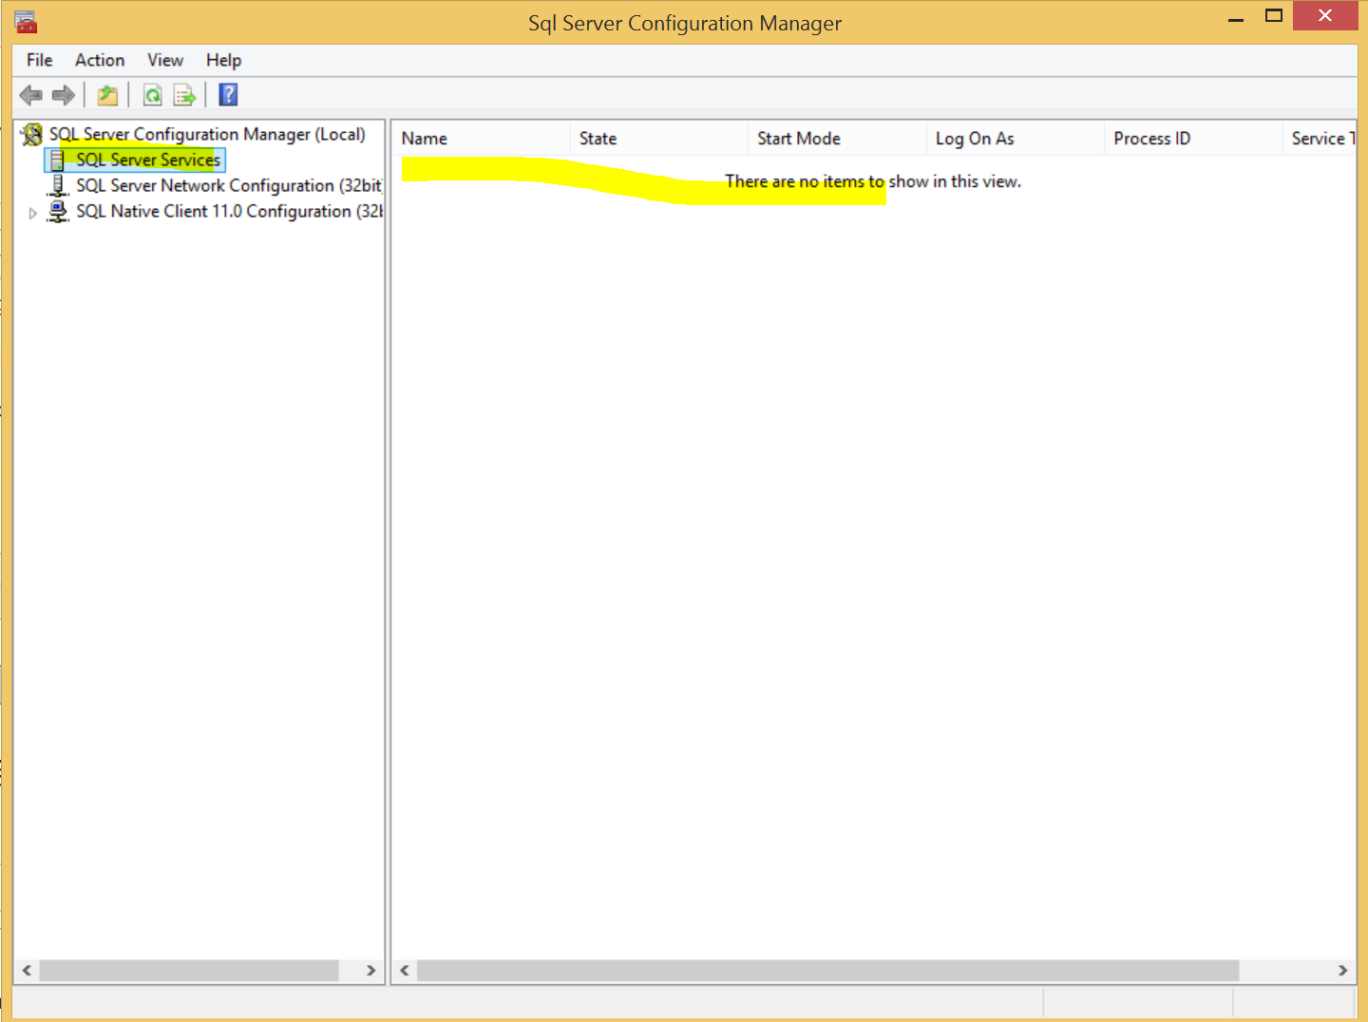
Task: Open the Help menu
Action: [223, 60]
